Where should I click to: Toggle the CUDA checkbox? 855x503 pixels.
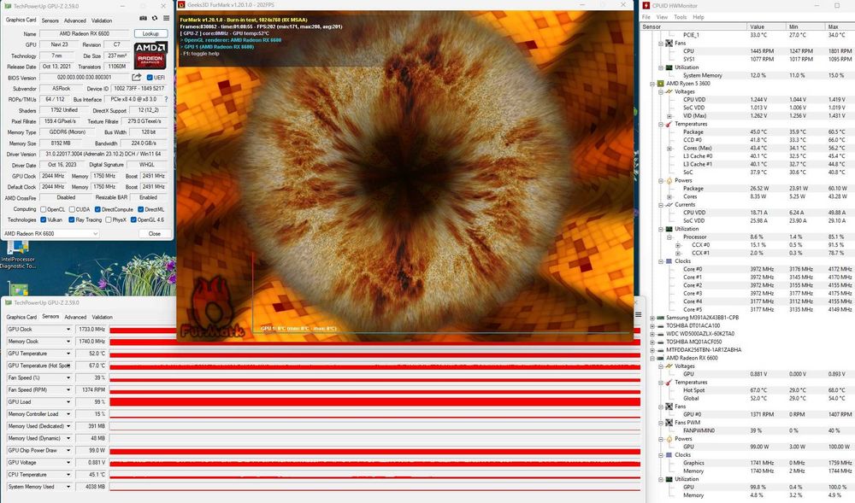[72, 209]
